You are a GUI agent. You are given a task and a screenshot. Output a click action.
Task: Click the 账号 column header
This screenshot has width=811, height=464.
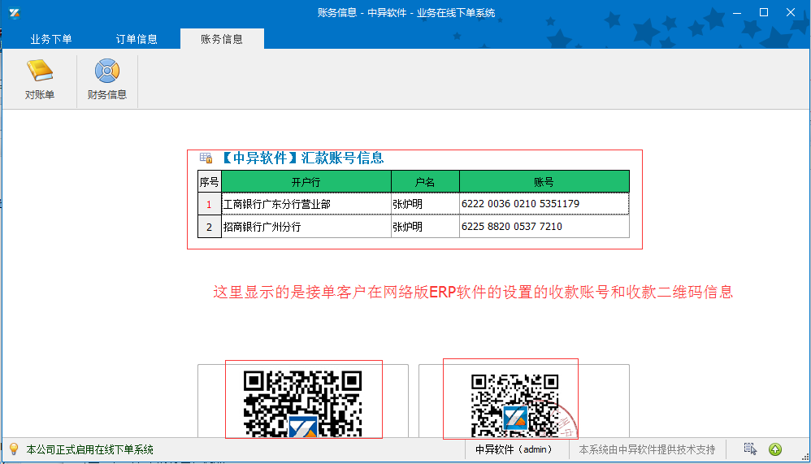[544, 182]
